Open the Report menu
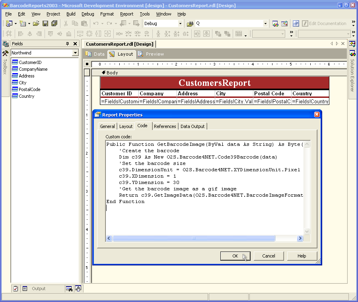Viewport: 358px width, 302px height. coord(126,14)
